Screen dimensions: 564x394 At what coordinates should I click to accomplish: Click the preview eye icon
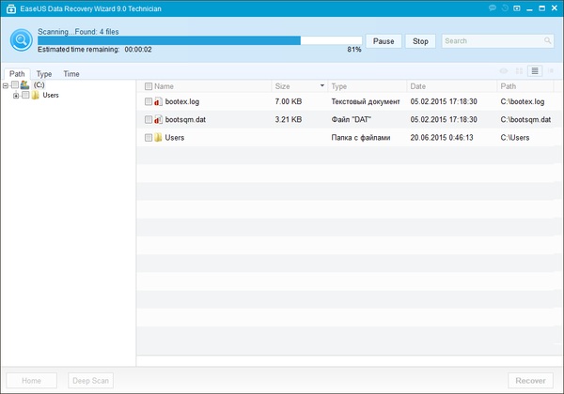tap(504, 71)
